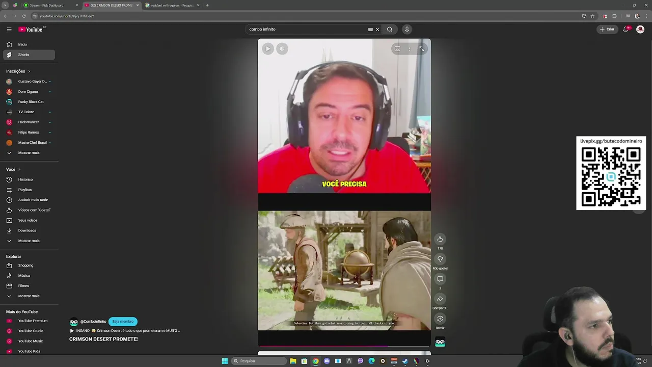This screenshot has height=367, width=652.
Task: Open Seus vídeos in sidebar
Action: (x=30, y=220)
